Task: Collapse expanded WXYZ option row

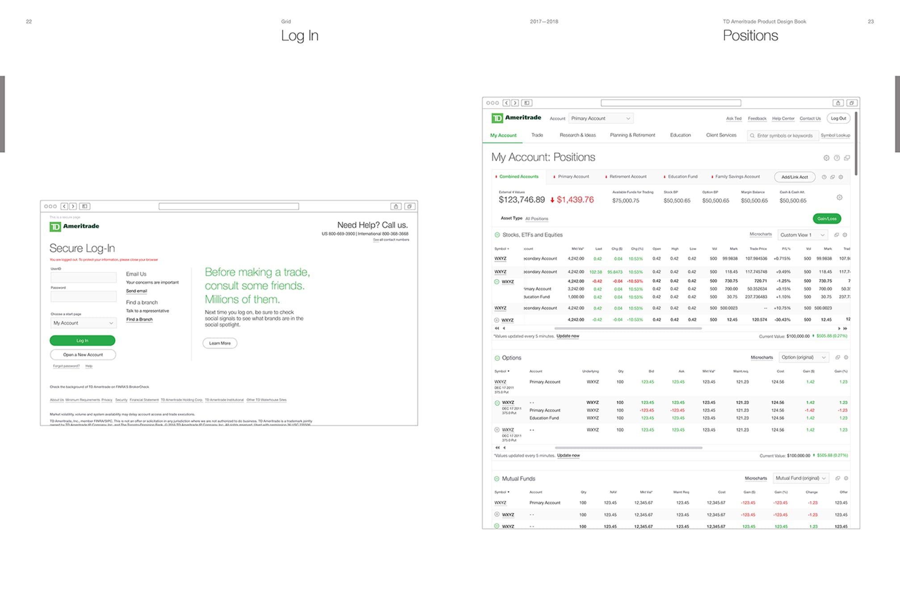Action: [x=497, y=403]
